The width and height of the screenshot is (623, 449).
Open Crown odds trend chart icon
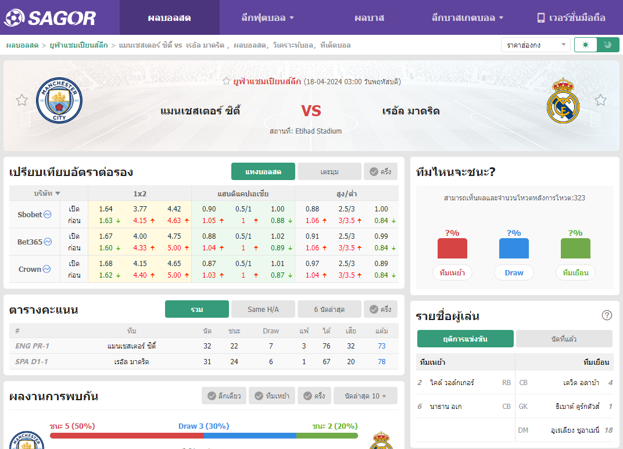click(x=46, y=269)
